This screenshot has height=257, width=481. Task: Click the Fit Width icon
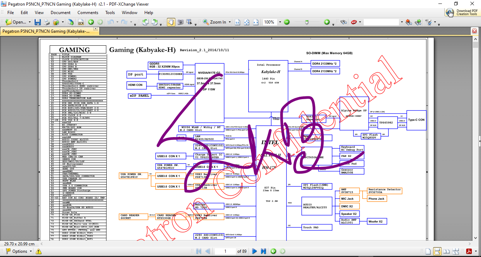coord(256,22)
